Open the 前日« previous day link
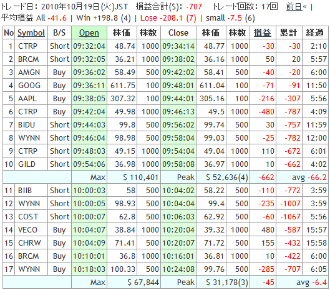The height and width of the screenshot is (290, 330). coord(296,7)
